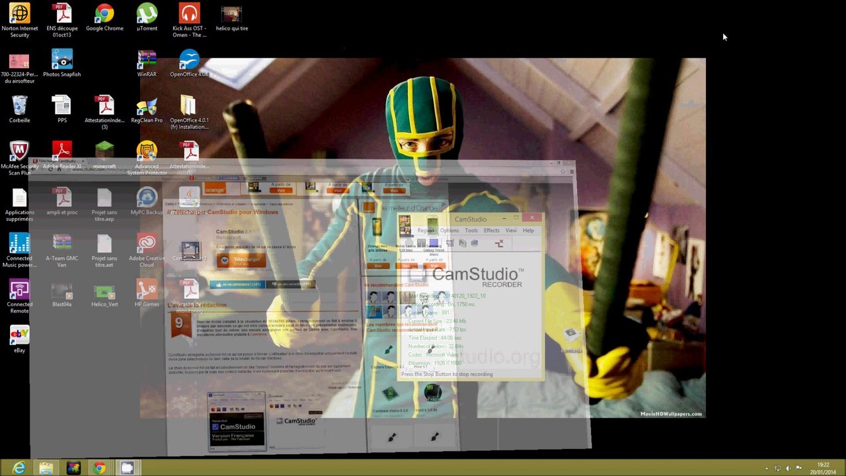Select the A-Team GMC Van archive icon
This screenshot has width=846, height=476.
[62, 251]
